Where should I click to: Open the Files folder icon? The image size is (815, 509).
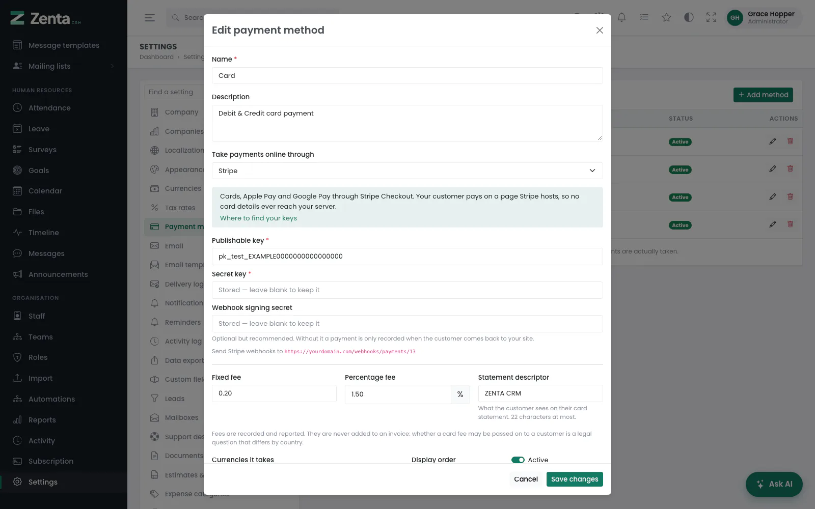[x=17, y=212]
